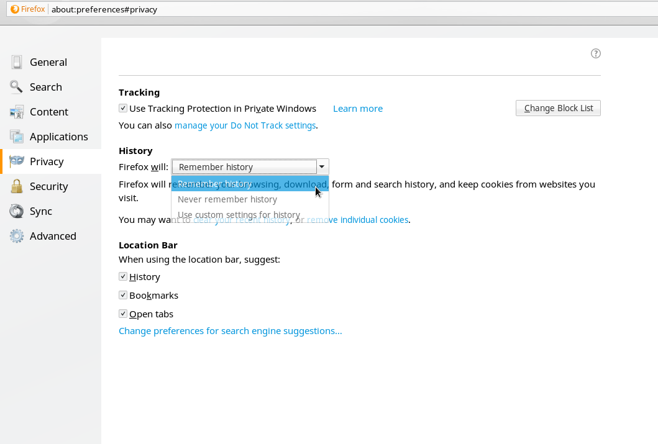The height and width of the screenshot is (444, 658).
Task: Choose Use custom settings for history
Action: click(x=250, y=215)
